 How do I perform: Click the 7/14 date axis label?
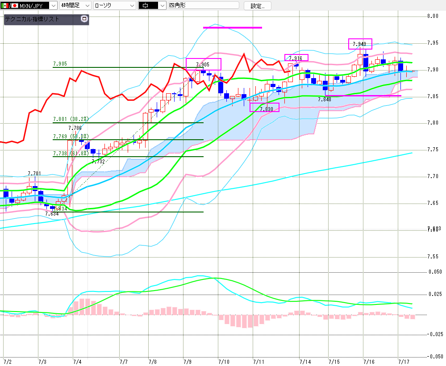tap(305, 362)
